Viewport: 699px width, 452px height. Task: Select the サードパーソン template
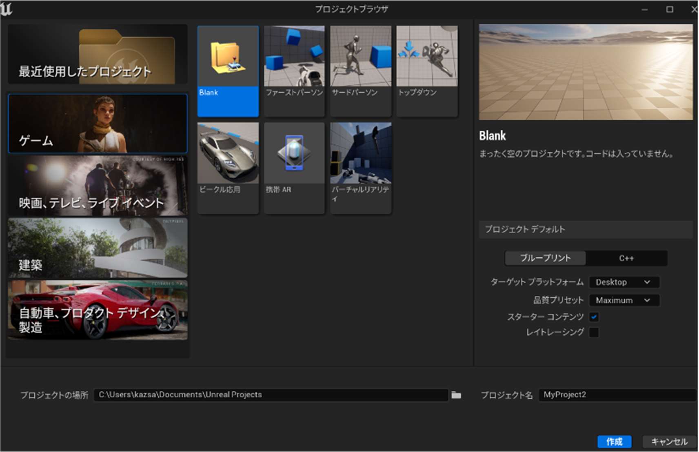click(361, 57)
